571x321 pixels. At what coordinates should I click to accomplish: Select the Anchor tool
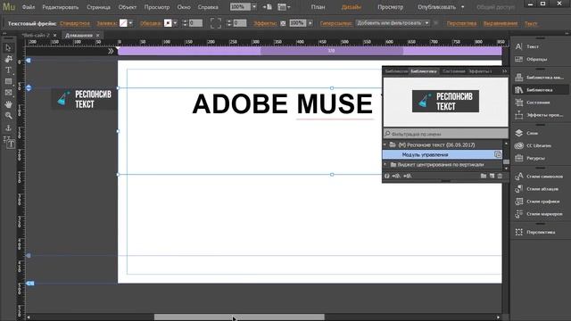coord(8,128)
